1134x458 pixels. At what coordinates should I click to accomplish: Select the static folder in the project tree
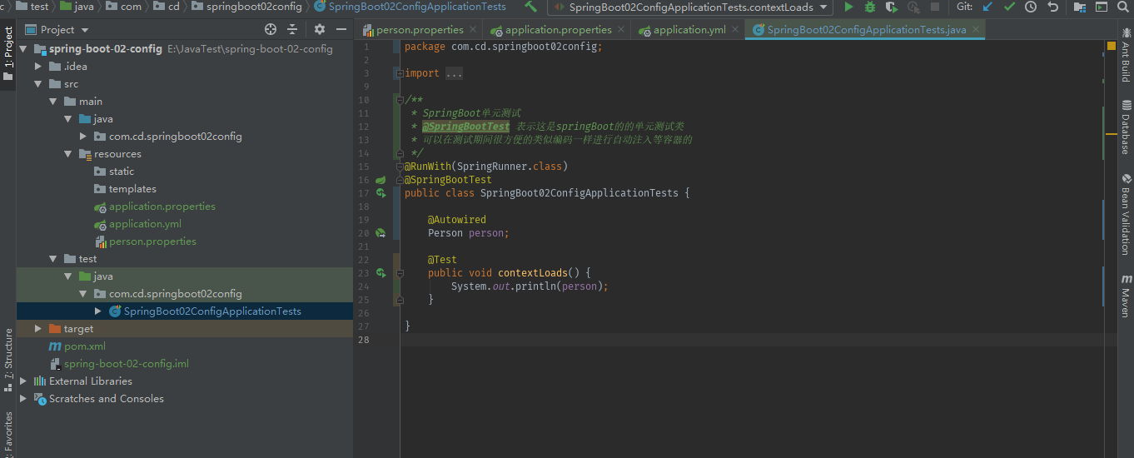(x=122, y=171)
